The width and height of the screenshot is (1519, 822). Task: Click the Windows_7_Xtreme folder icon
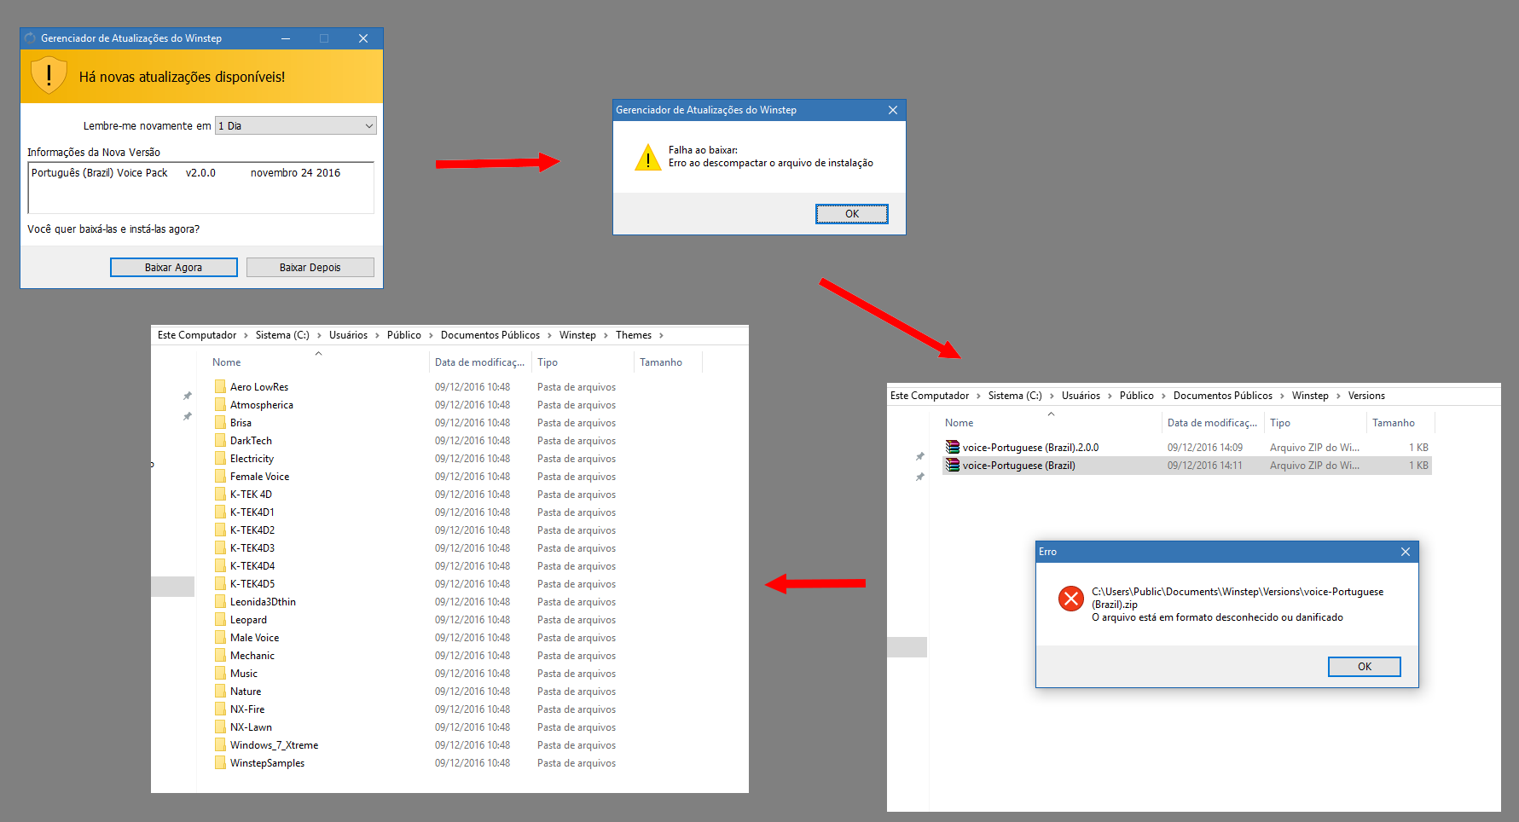pos(220,744)
